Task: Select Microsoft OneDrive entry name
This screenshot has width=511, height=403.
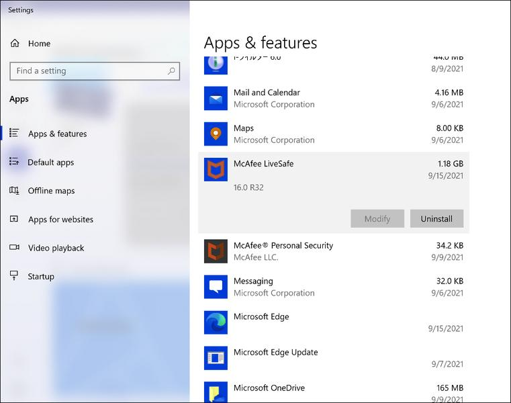Action: (269, 388)
